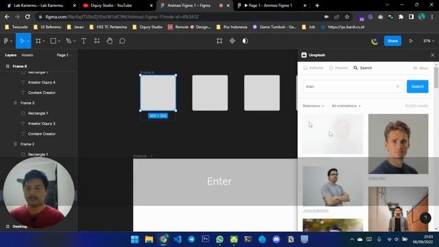Open the Pos Indonesia bookmark
Viewport: 439px width, 247px height.
[232, 27]
